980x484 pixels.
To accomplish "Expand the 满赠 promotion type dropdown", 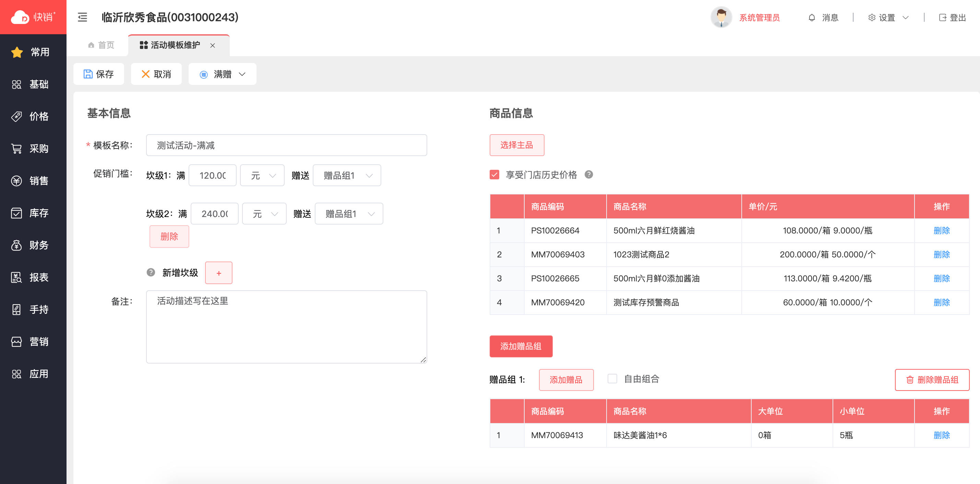I will click(x=223, y=74).
